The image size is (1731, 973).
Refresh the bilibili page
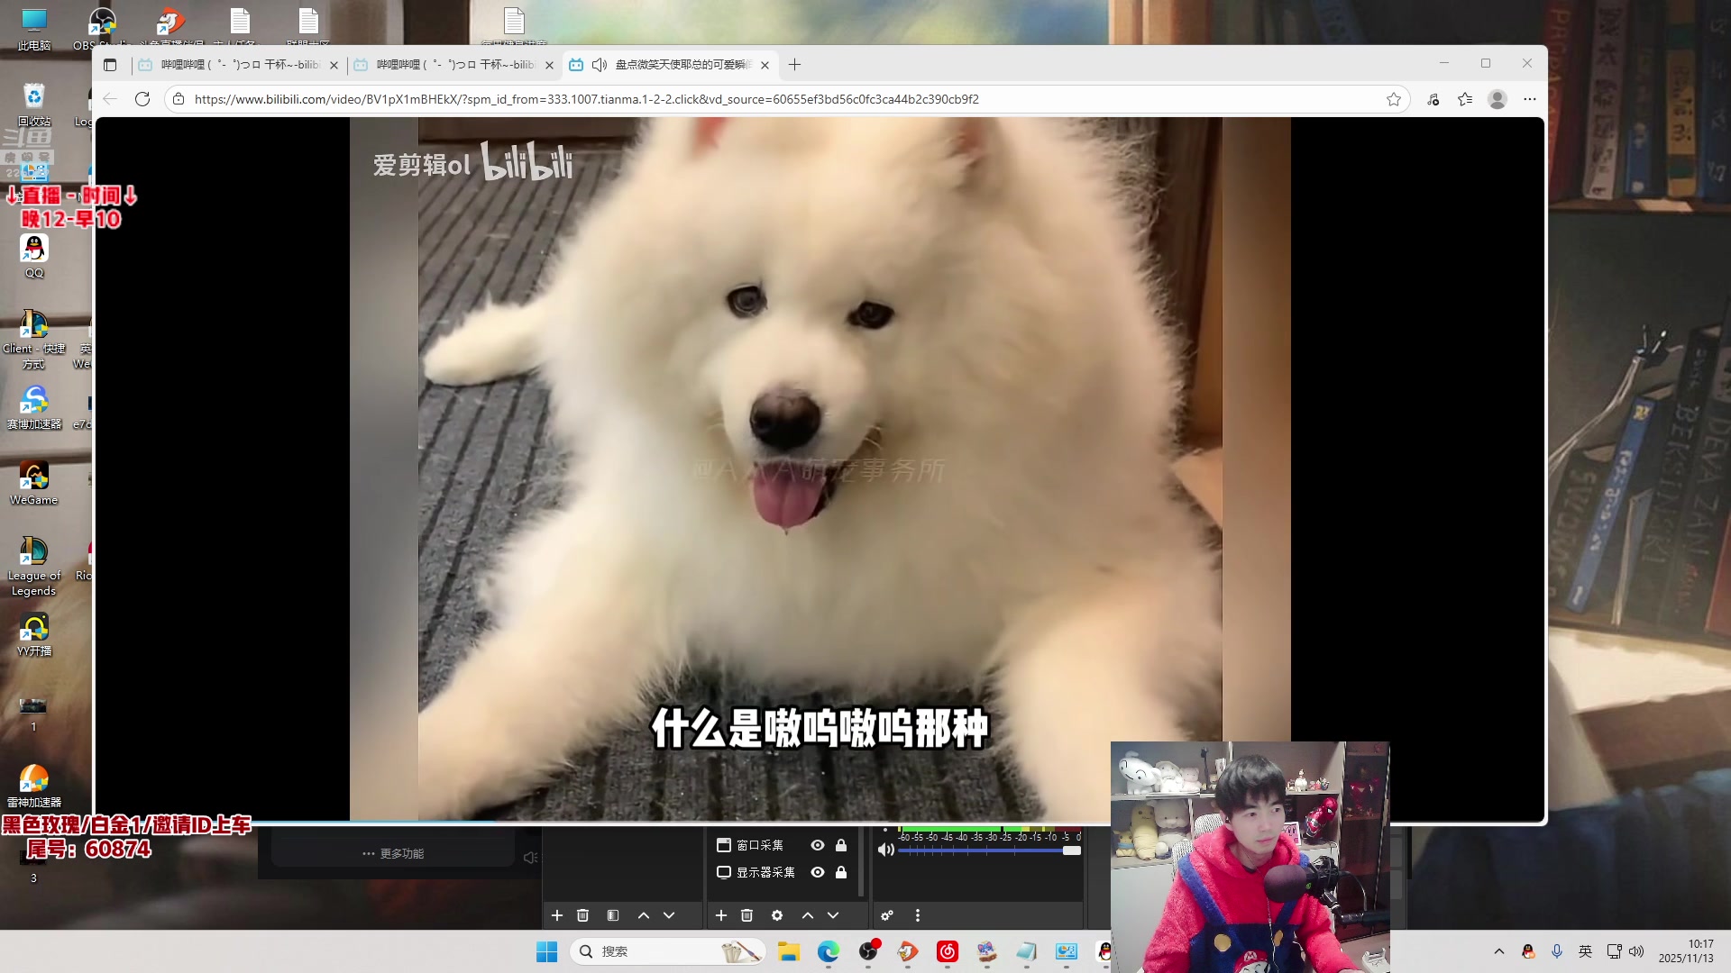142,99
